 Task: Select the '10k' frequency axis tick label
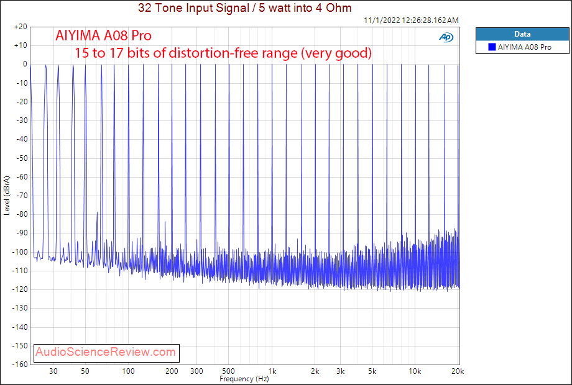pyautogui.click(x=415, y=371)
